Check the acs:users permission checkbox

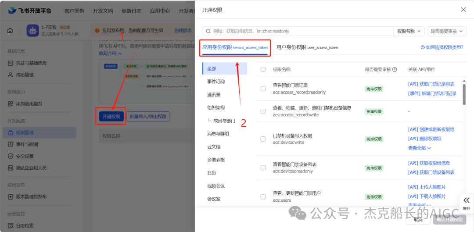point(263,196)
